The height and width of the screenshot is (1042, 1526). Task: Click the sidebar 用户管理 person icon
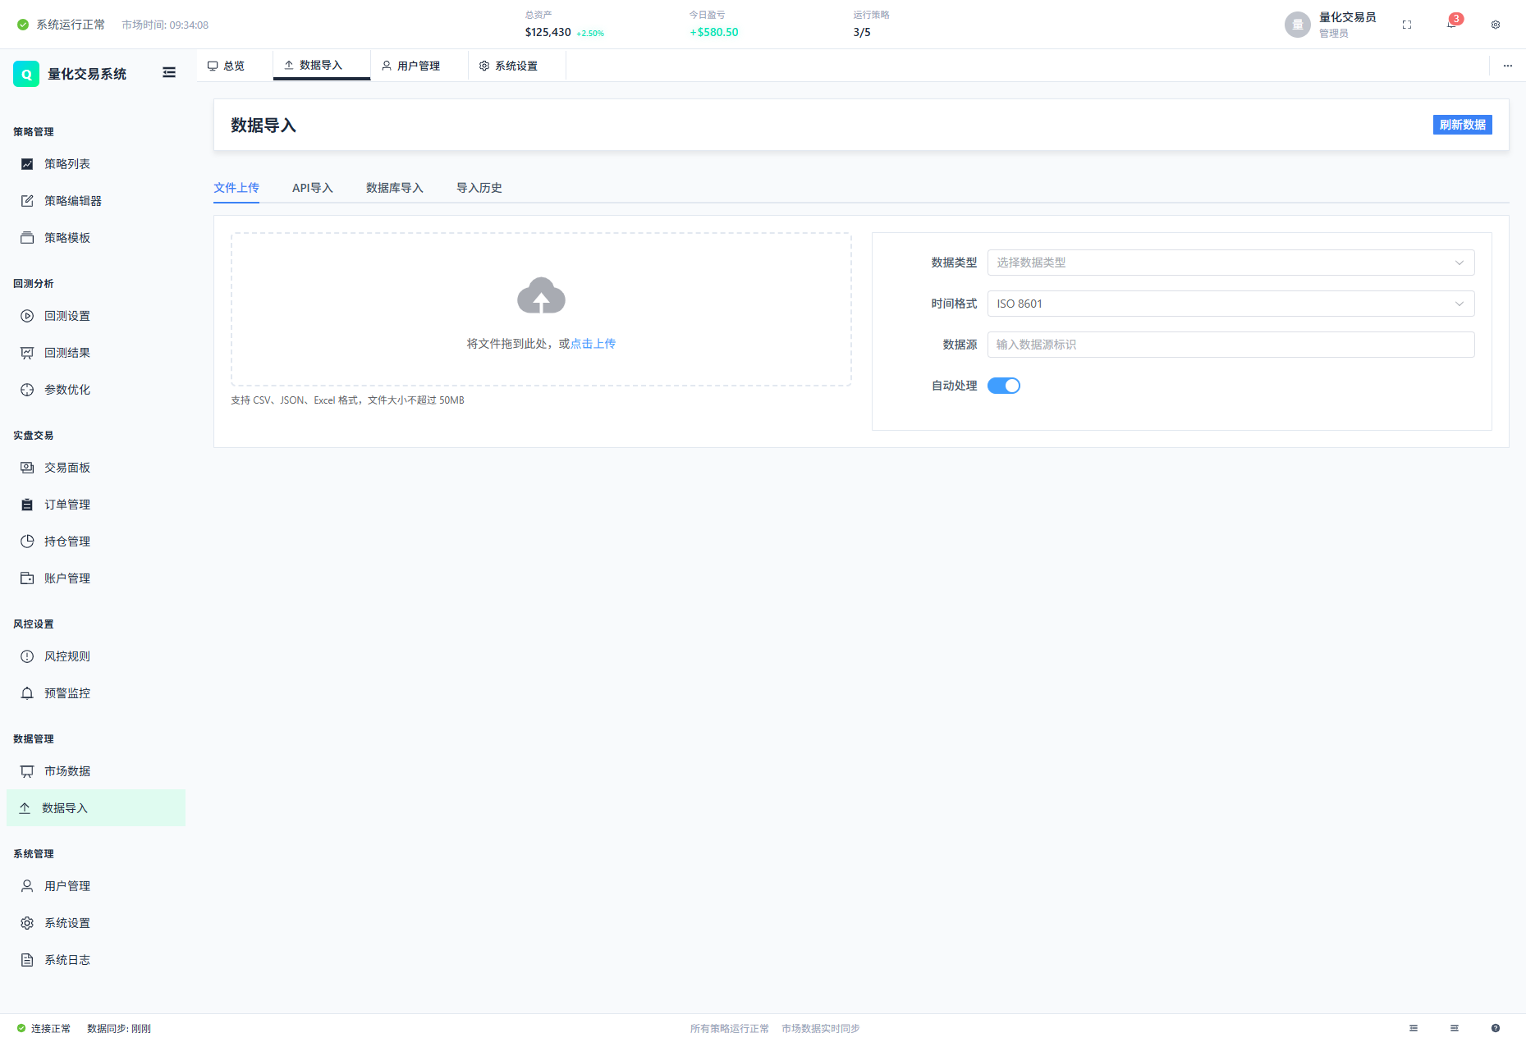tap(27, 886)
